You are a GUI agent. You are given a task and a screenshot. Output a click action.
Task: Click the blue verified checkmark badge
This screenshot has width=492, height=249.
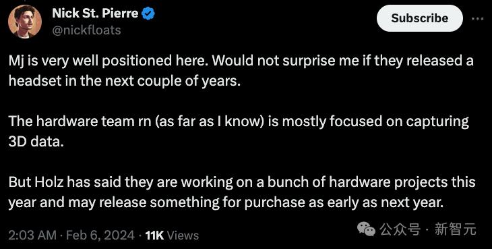coord(148,13)
